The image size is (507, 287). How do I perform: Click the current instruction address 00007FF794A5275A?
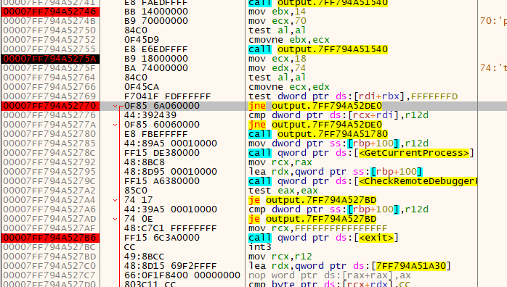[50, 59]
